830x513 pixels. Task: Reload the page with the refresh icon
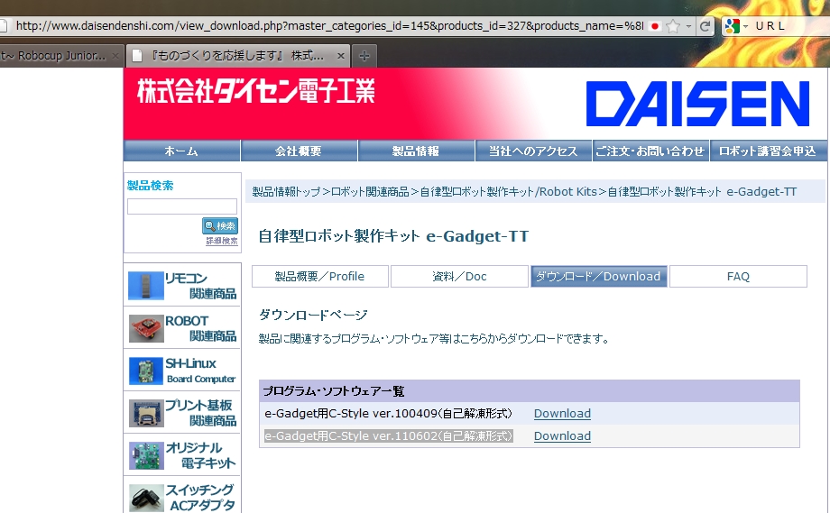point(705,26)
